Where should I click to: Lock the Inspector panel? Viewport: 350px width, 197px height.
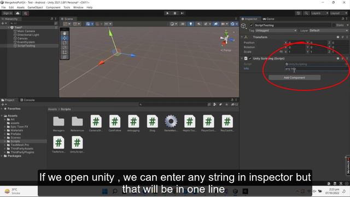pos(343,19)
